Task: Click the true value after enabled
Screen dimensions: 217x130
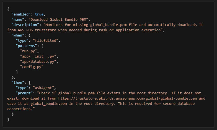Action: coord(39,14)
